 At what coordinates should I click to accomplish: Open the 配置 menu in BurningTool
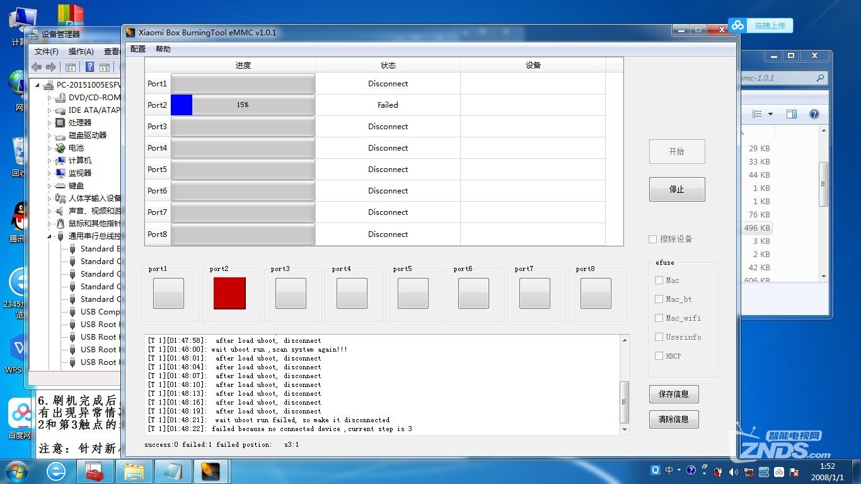coord(138,49)
